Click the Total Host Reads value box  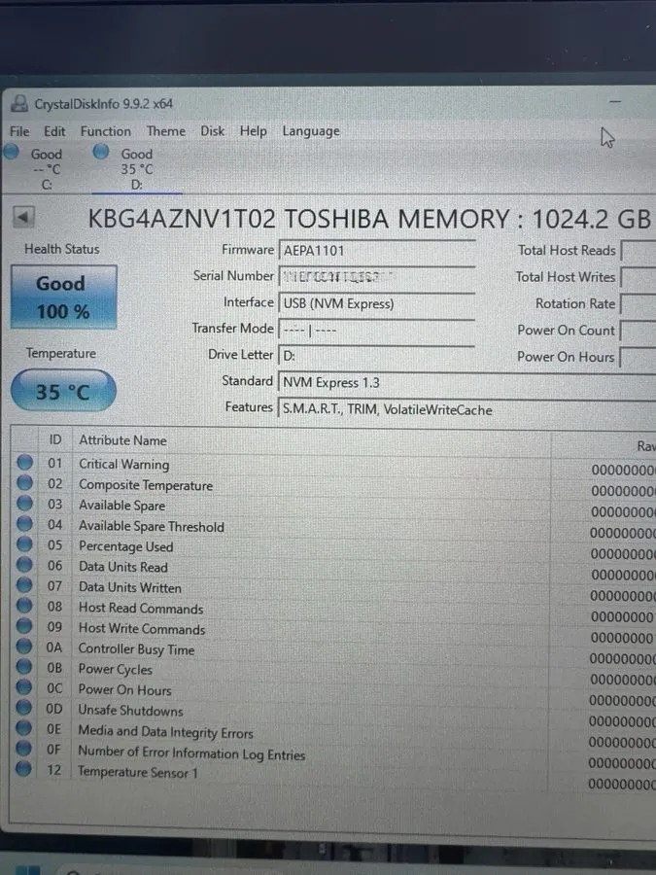click(639, 251)
